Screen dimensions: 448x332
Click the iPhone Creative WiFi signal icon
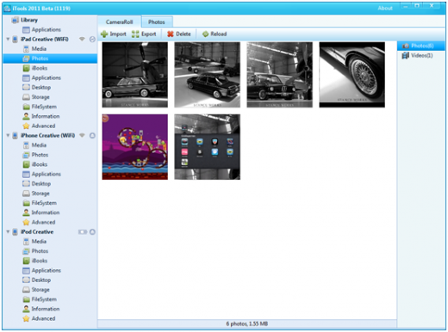[82, 135]
